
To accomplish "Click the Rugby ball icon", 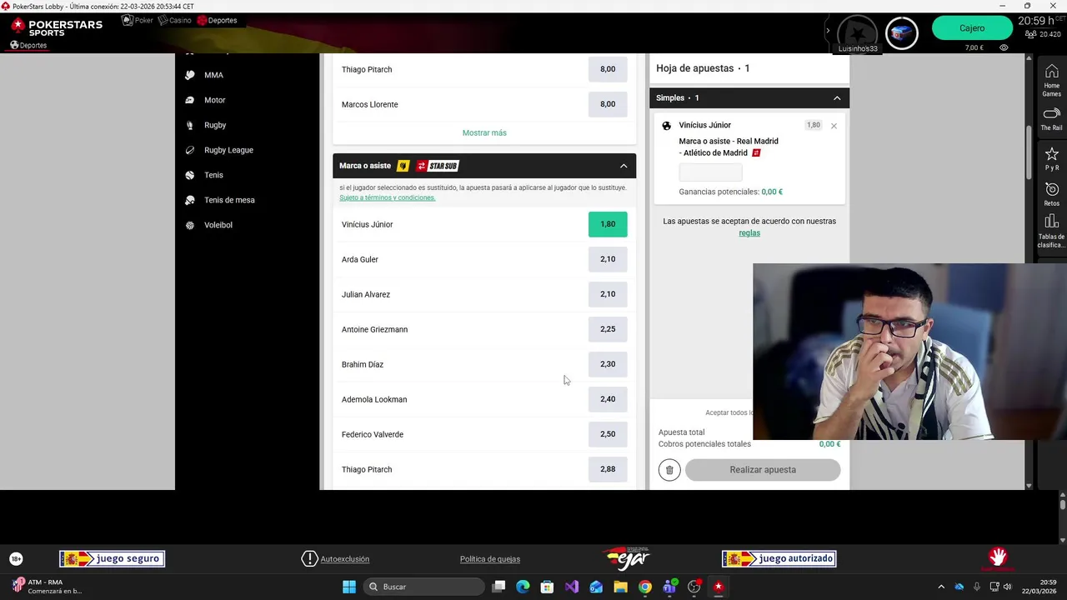I will pos(190,125).
